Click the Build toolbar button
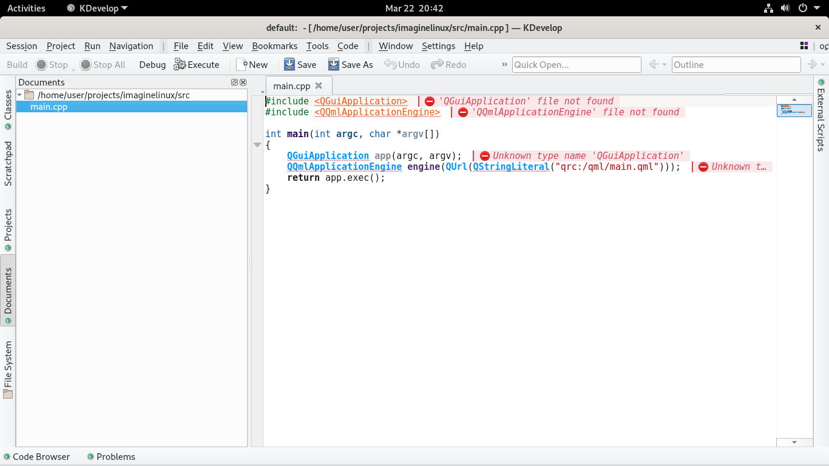The width and height of the screenshot is (829, 466). (17, 65)
